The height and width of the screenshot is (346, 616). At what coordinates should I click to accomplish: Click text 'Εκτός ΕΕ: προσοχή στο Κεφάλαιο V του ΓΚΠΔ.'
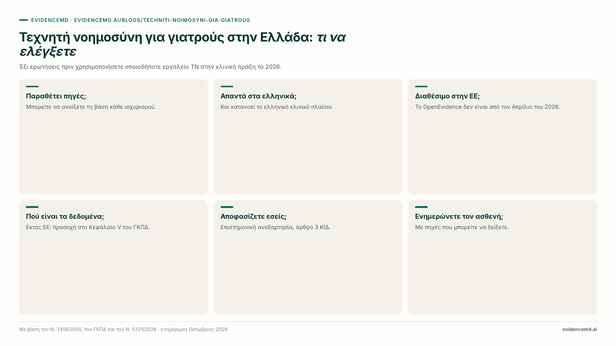tap(88, 227)
